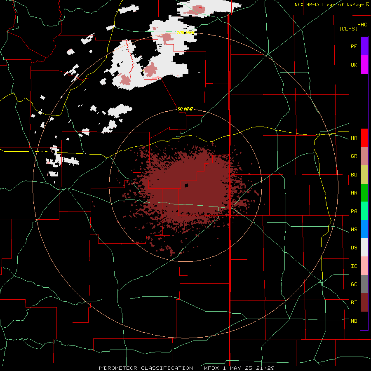The height and width of the screenshot is (371, 371).
Task: Click the black radar site dot
Action: tap(186, 185)
